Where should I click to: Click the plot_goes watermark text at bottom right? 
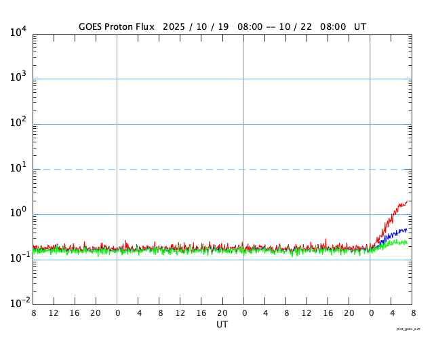click(x=413, y=328)
